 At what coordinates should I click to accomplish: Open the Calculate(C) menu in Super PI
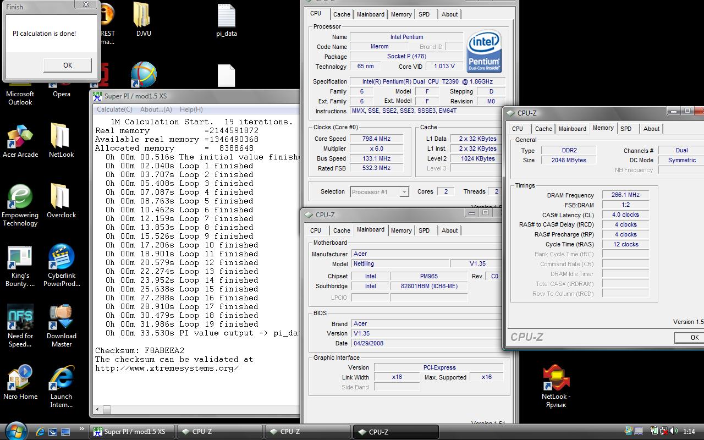pos(114,109)
